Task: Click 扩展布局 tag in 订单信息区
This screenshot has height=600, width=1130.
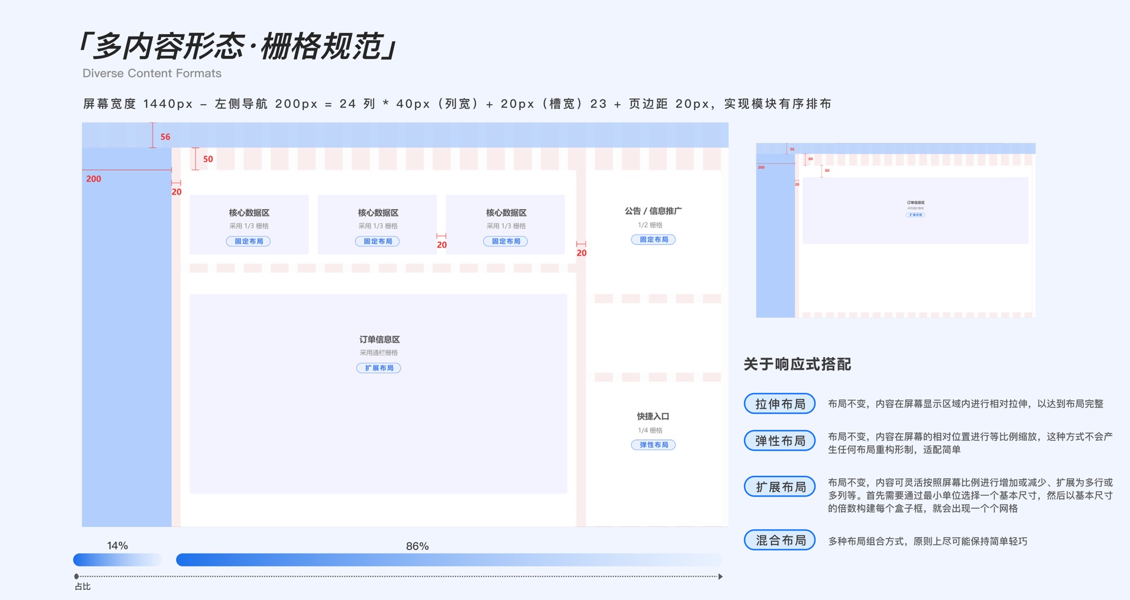Action: 378,368
